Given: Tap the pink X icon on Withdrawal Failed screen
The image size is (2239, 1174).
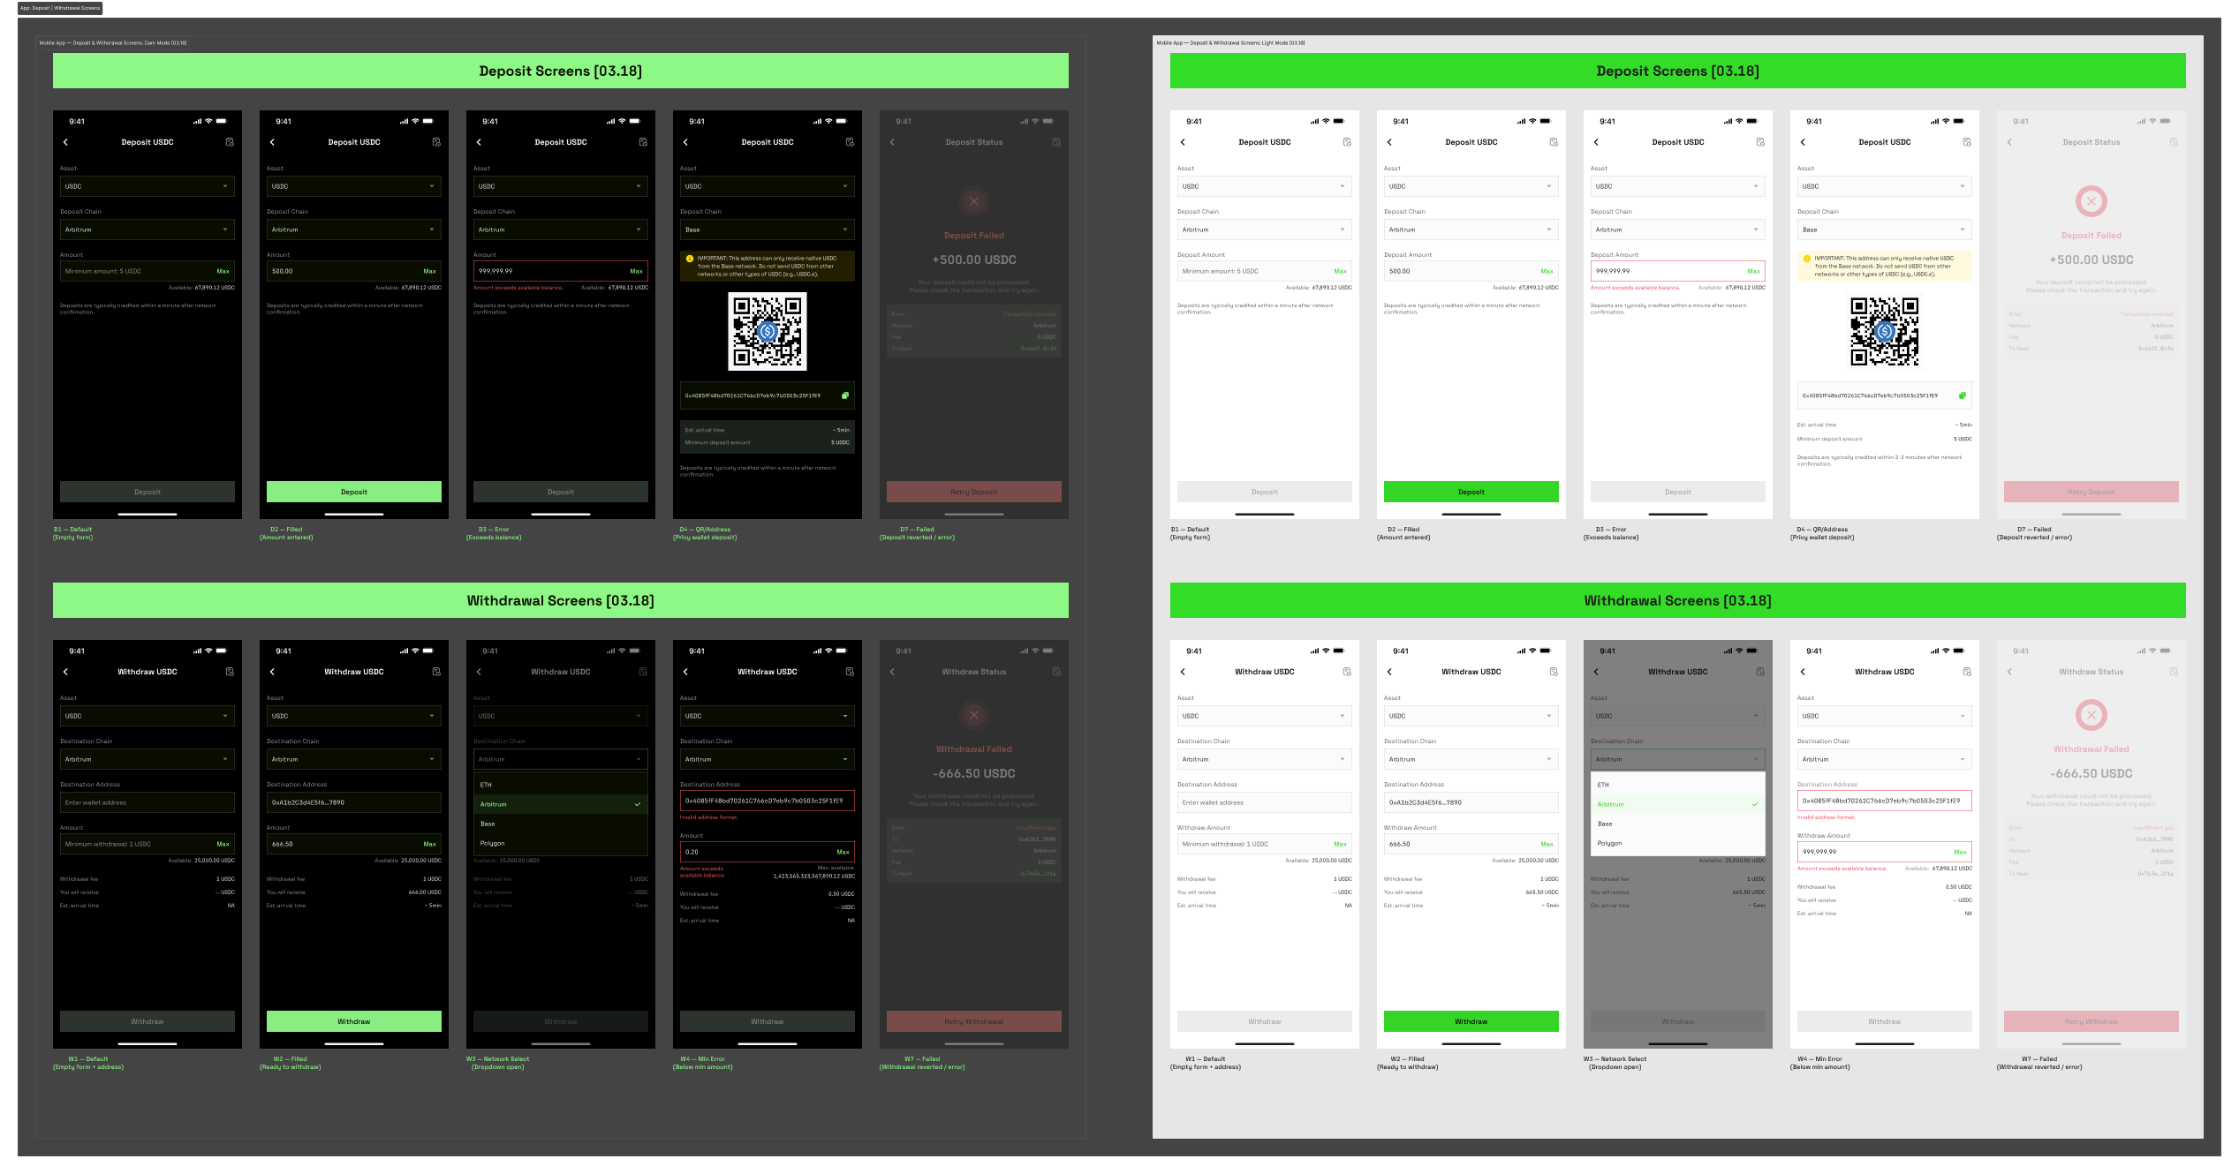Looking at the screenshot, I should click(2091, 715).
